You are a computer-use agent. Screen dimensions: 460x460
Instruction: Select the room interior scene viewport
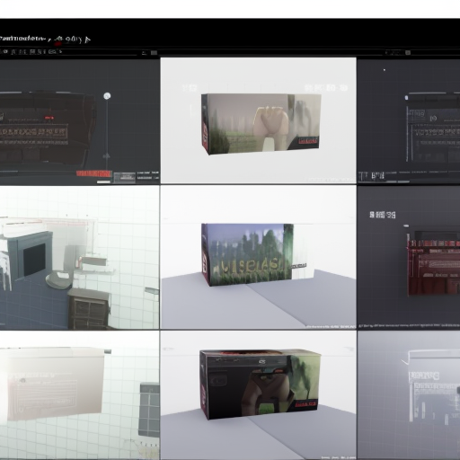79,258
